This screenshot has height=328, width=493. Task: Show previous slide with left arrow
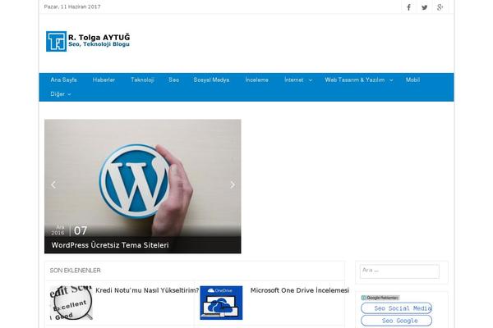tap(53, 184)
